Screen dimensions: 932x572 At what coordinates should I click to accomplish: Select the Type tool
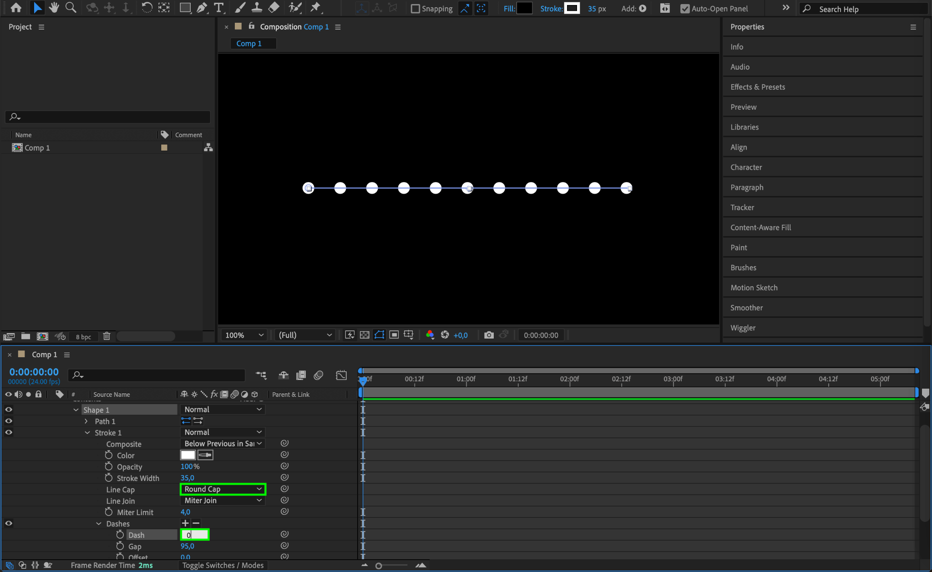pos(219,8)
